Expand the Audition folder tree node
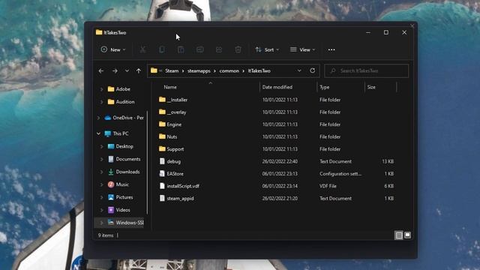 [x=102, y=102]
